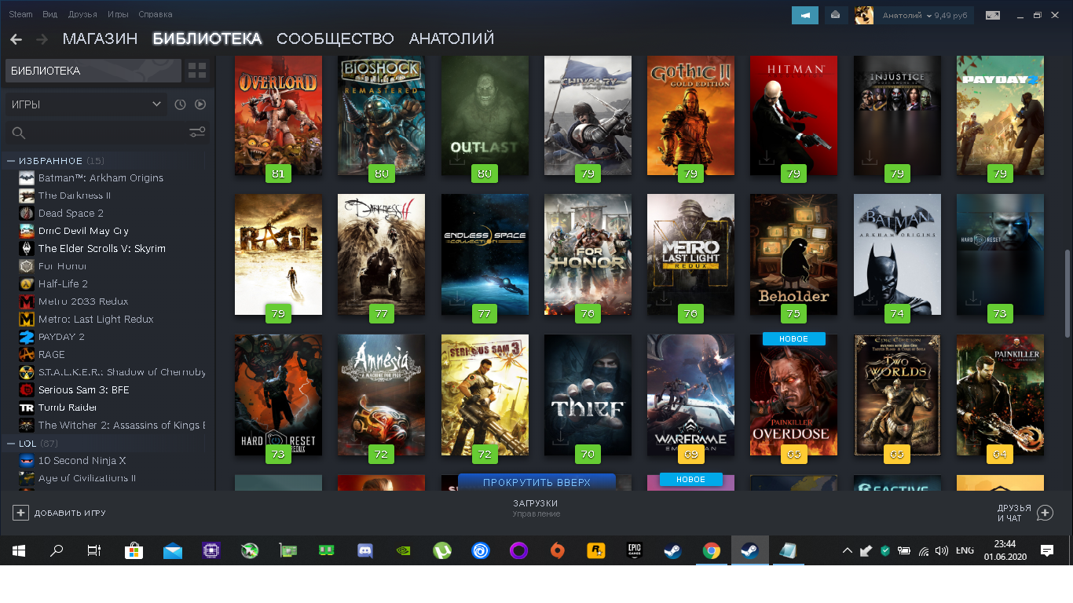Go to the СООБЩЕСТВО tab
Image resolution: width=1073 pixels, height=603 pixels.
[335, 38]
